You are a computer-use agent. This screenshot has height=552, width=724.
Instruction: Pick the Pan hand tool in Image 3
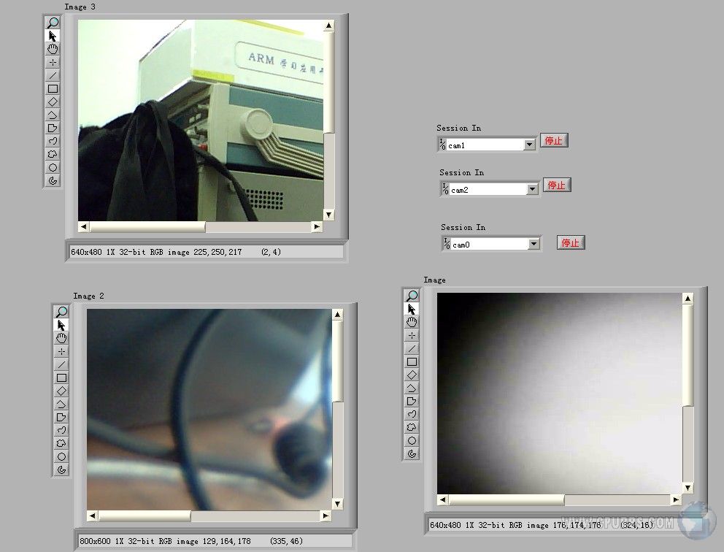coord(53,49)
